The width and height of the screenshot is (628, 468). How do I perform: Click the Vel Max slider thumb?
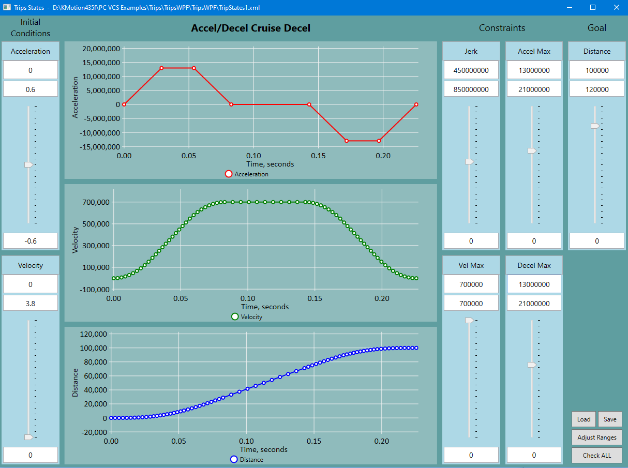point(469,321)
